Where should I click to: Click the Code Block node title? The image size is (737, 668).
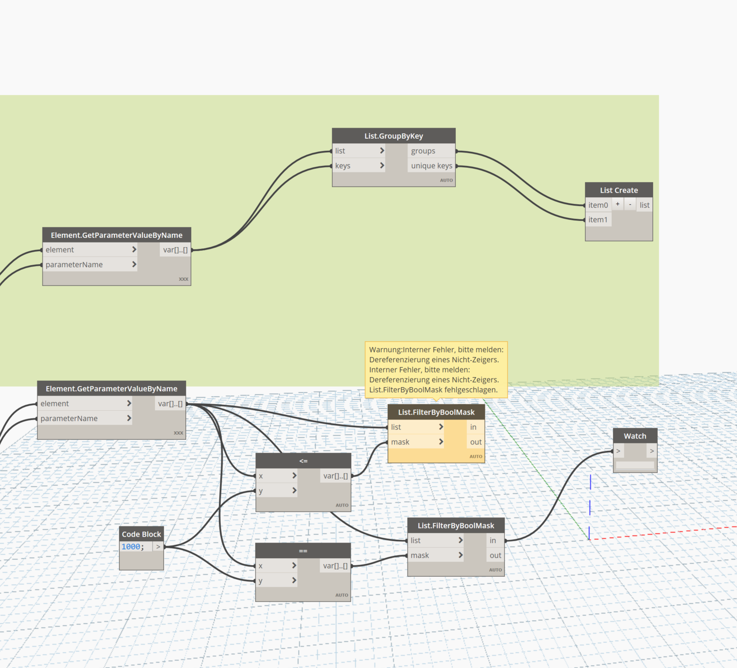[142, 534]
